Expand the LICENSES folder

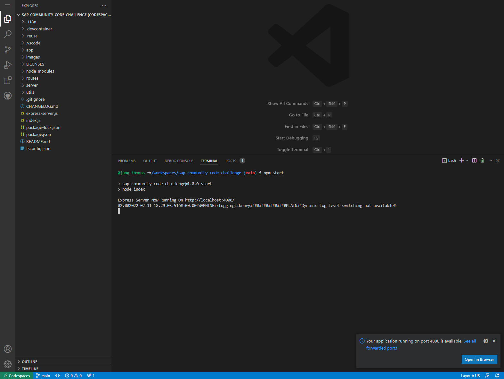tap(63, 64)
